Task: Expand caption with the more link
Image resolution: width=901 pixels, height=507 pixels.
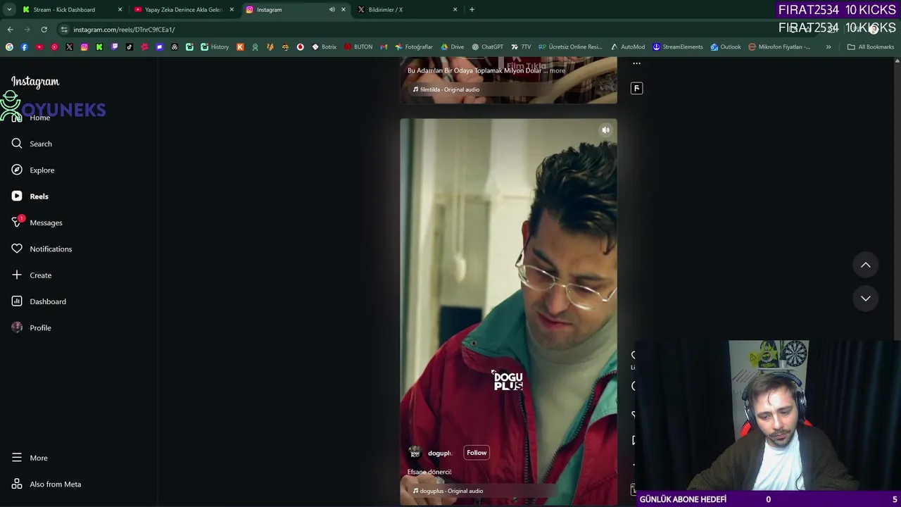Action: point(557,70)
